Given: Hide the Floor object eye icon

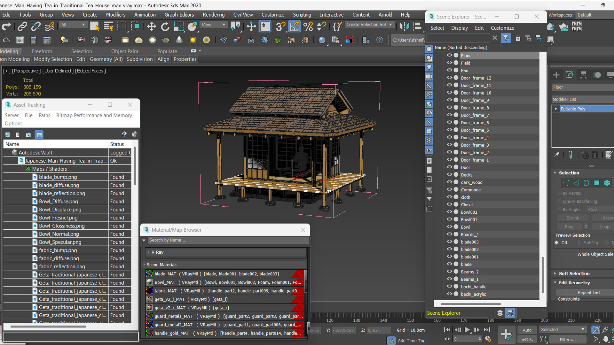Looking at the screenshot, I should [x=449, y=55].
